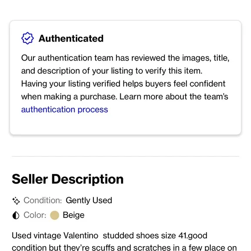The width and height of the screenshot is (251, 251).
Task: Click the Seller Description heading
Action: 68,179
